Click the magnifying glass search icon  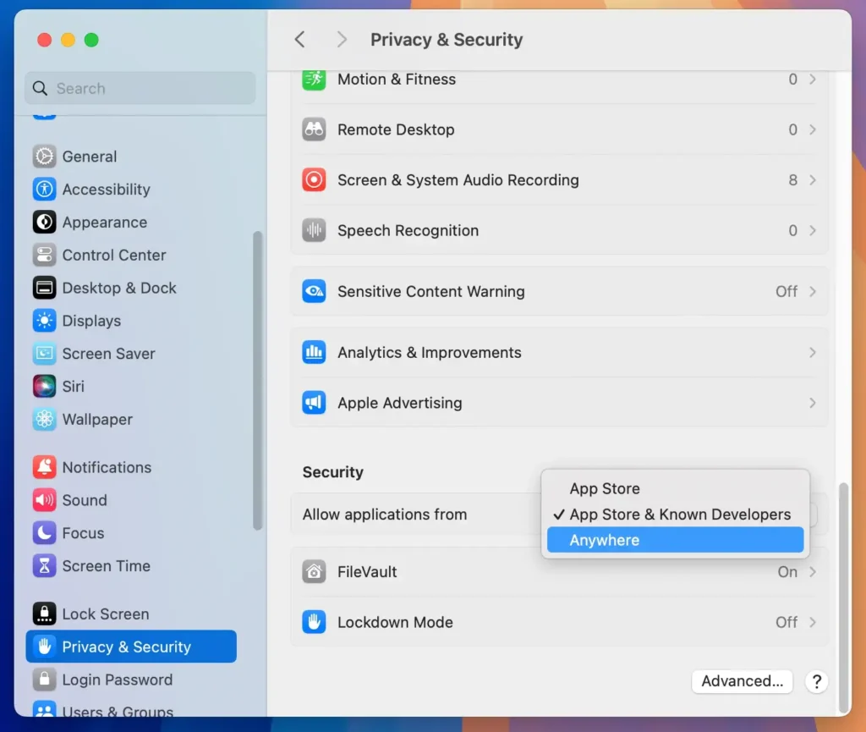[x=40, y=88]
